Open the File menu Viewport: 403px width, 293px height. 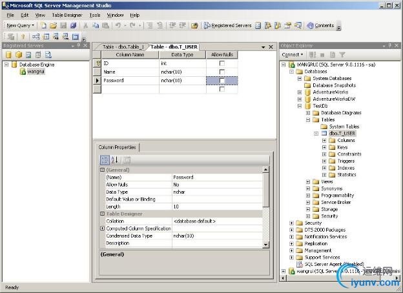pyautogui.click(x=10, y=15)
